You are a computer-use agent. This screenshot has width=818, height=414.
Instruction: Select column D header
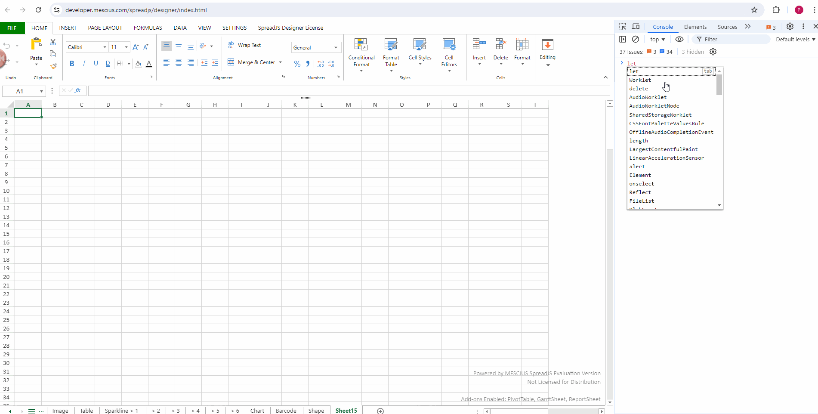[108, 105]
